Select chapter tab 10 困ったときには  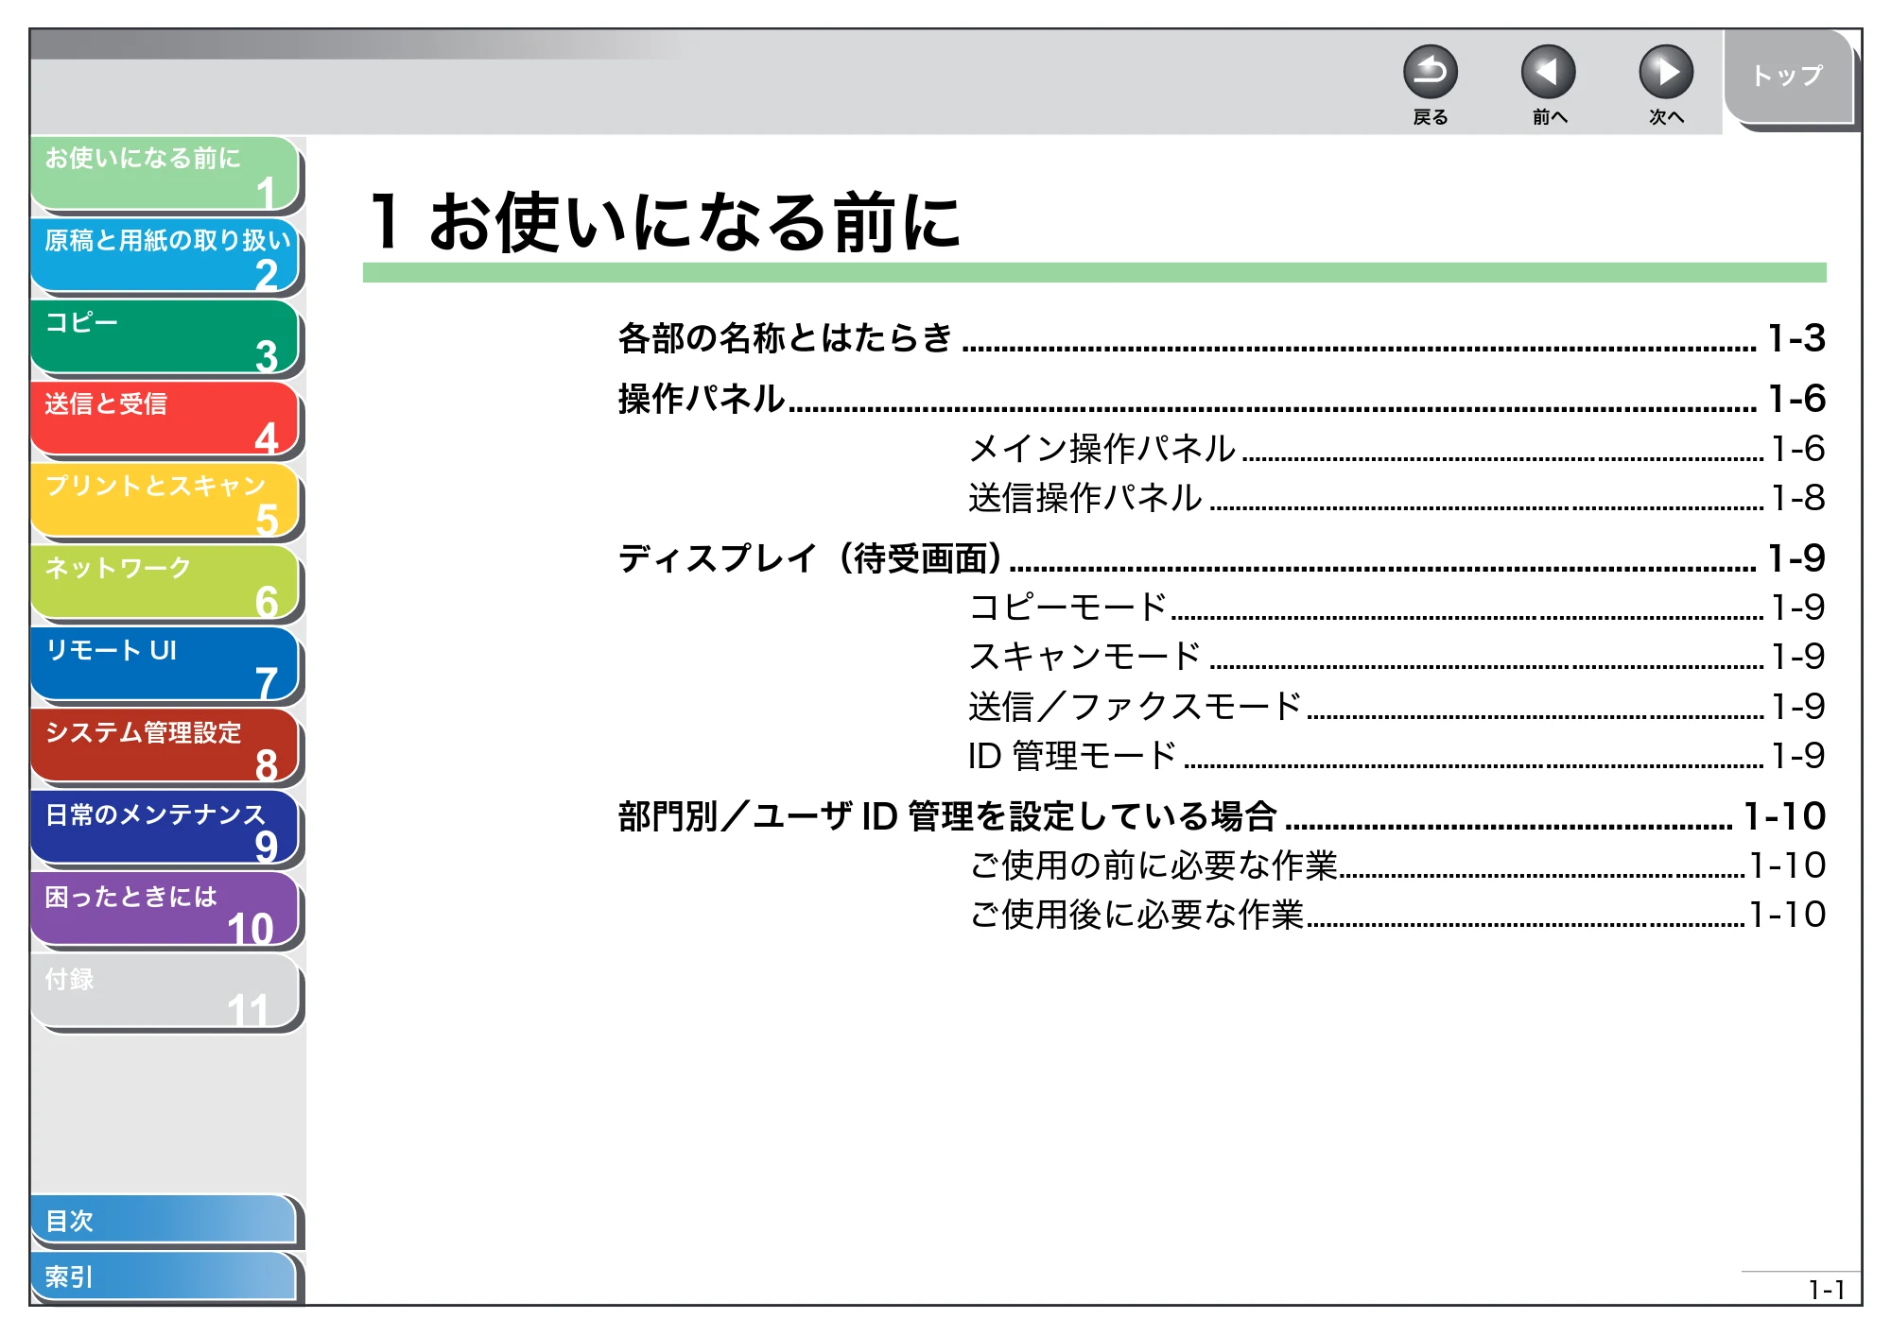(x=165, y=911)
